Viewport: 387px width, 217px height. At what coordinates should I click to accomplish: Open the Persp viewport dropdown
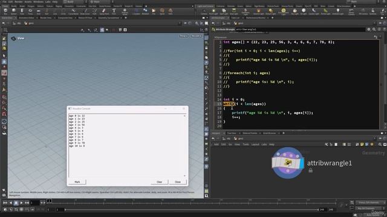pyautogui.click(x=184, y=36)
